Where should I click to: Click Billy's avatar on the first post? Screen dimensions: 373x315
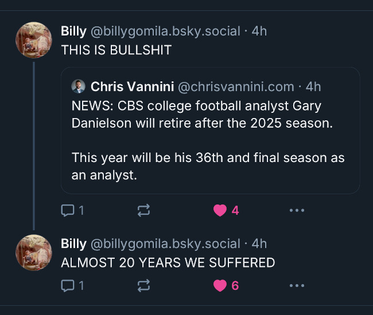tap(33, 40)
